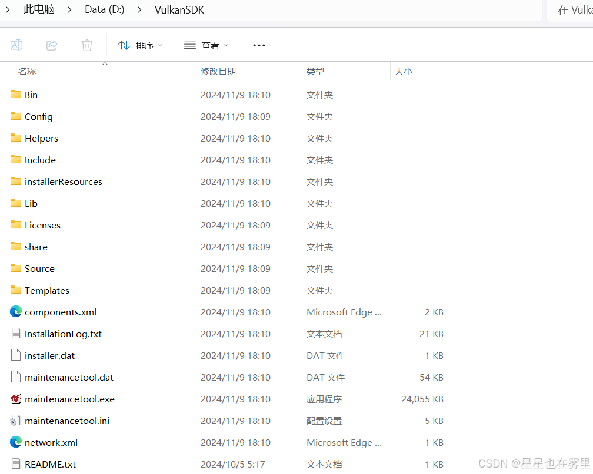The image size is (593, 474).
Task: Click the Delete trash can icon
Action: (x=87, y=45)
